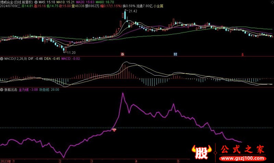Click the turnover rate 换0.59%
This screenshot has width=274, height=163.
pos(129,6)
